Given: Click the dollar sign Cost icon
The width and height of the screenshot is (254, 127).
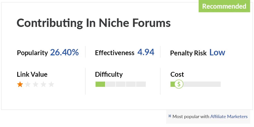Looking at the screenshot, I should point(179,84).
